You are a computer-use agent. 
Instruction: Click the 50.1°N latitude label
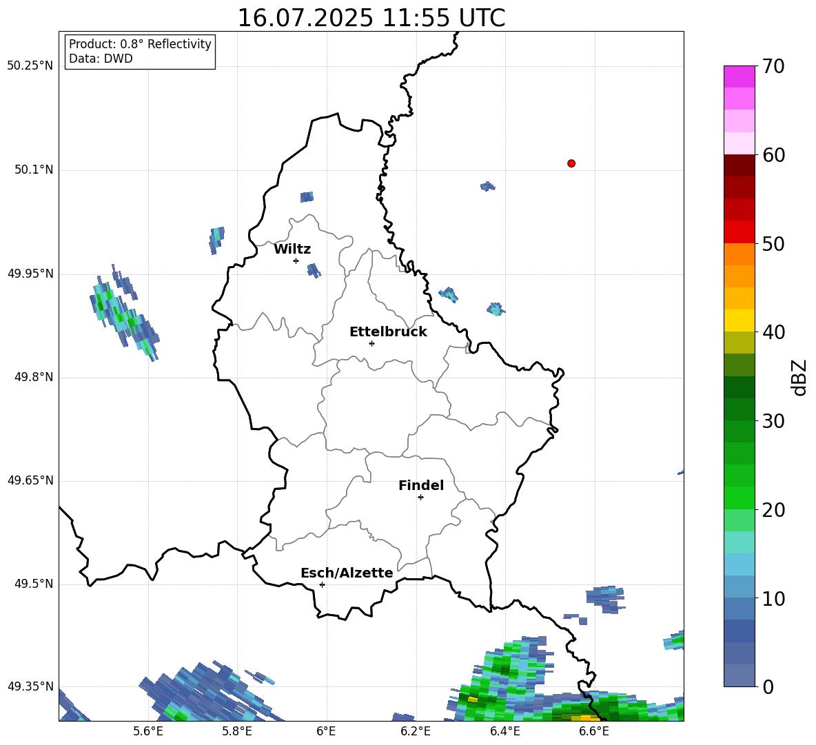pos(34,170)
